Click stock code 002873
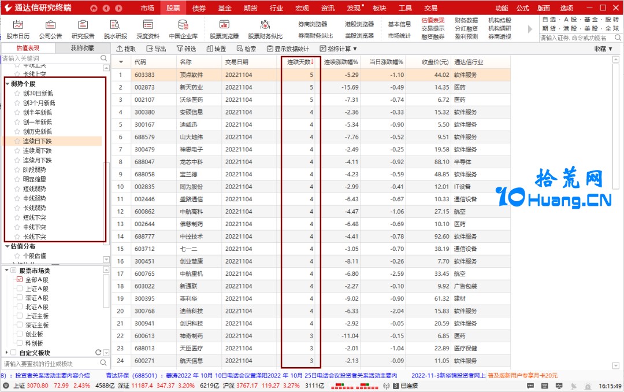The width and height of the screenshot is (624, 392). 144,87
